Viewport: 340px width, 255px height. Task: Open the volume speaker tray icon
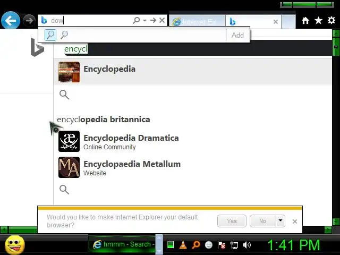click(247, 245)
